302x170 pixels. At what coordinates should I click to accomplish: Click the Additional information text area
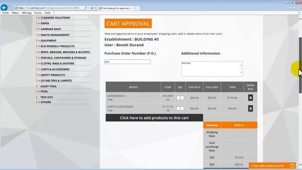click(x=212, y=69)
